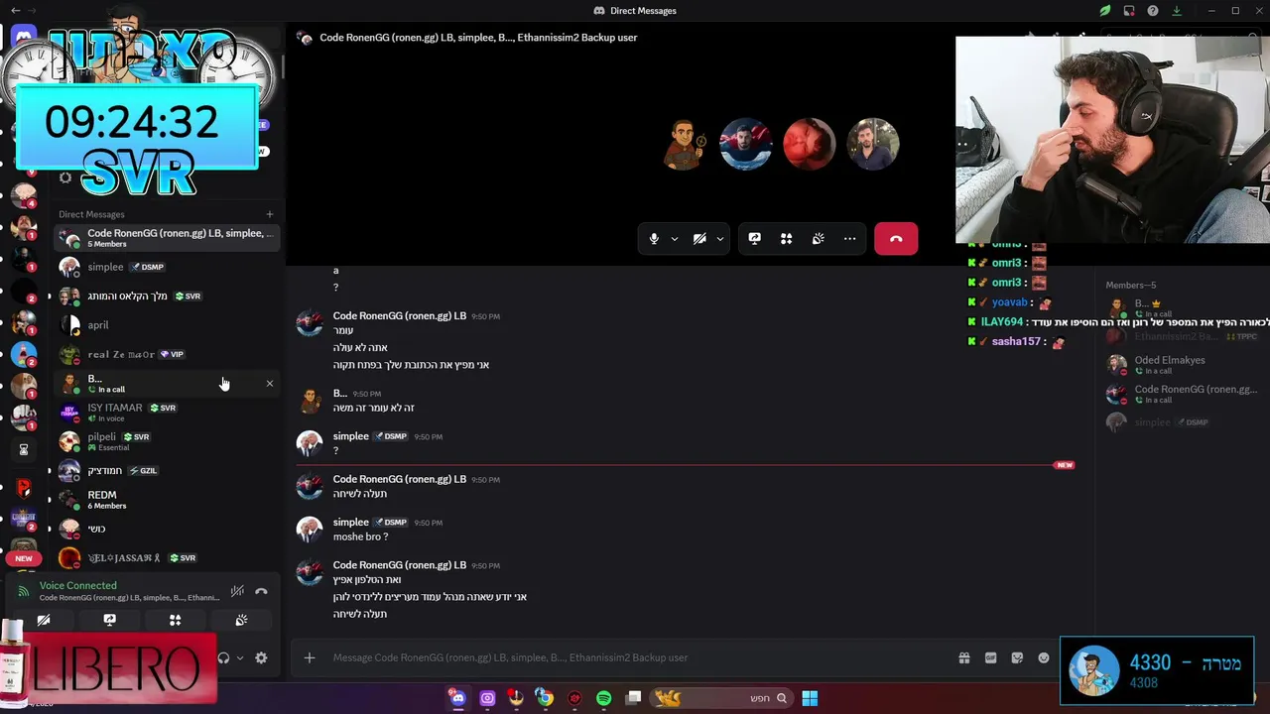Image resolution: width=1270 pixels, height=714 pixels.
Task: Open sticker picker
Action: click(1017, 657)
